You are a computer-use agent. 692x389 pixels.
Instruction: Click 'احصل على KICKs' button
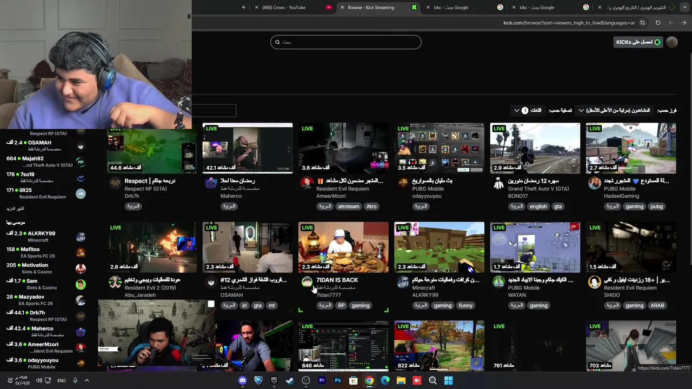tap(638, 42)
